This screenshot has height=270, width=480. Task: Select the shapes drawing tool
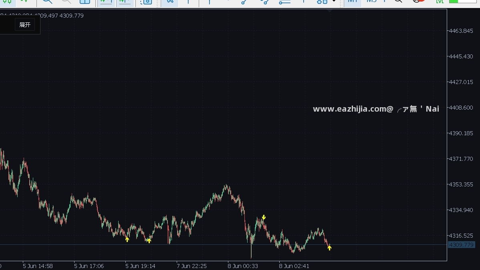point(322,2)
